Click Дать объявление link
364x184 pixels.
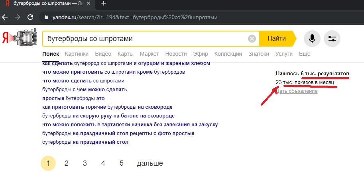click(x=297, y=91)
